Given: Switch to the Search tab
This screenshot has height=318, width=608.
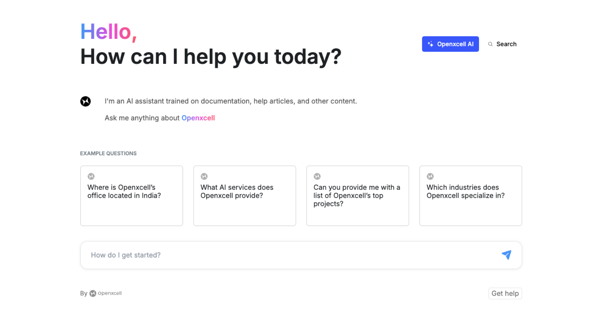Looking at the screenshot, I should 502,44.
